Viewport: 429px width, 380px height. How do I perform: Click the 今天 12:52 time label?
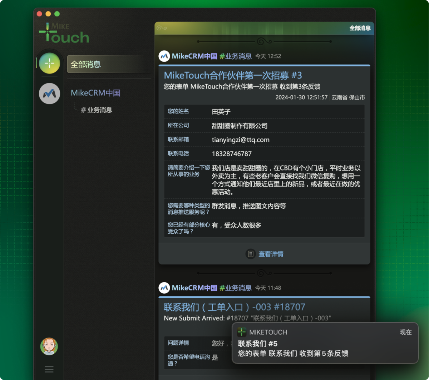268,56
